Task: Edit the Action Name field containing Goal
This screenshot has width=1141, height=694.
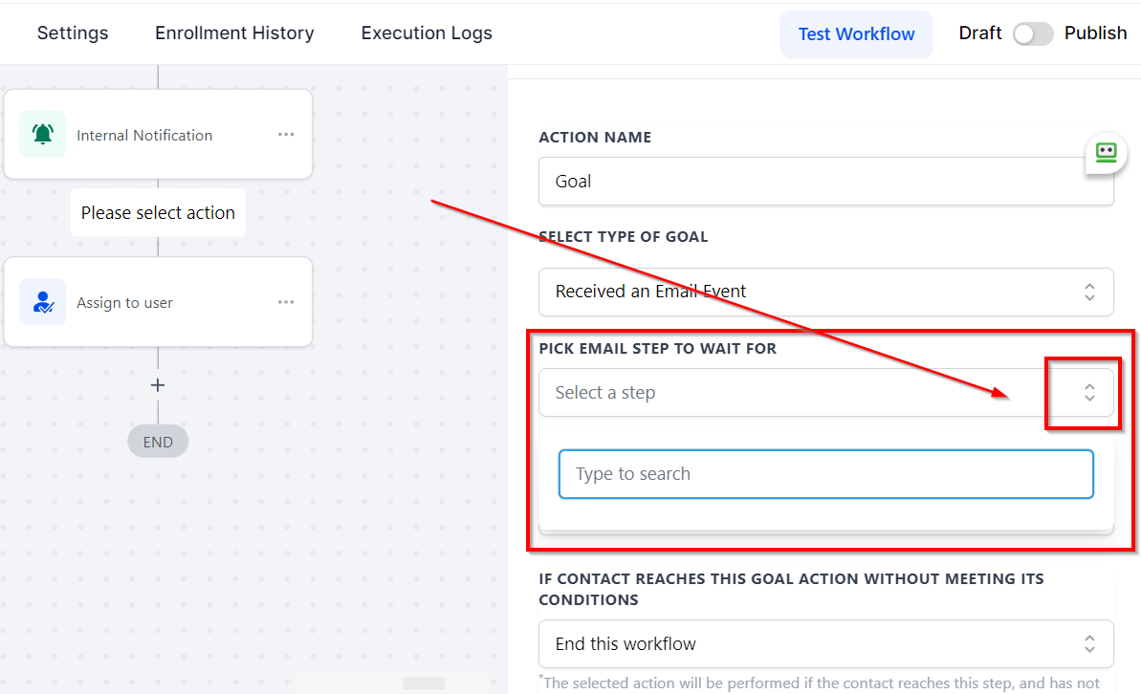Action: tap(826, 181)
